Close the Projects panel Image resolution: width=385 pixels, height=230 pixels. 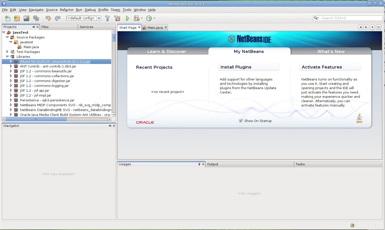(38, 27)
